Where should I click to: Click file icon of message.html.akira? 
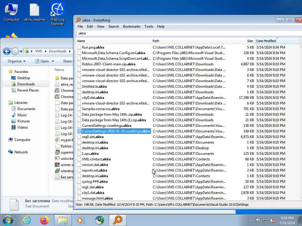pos(79,198)
